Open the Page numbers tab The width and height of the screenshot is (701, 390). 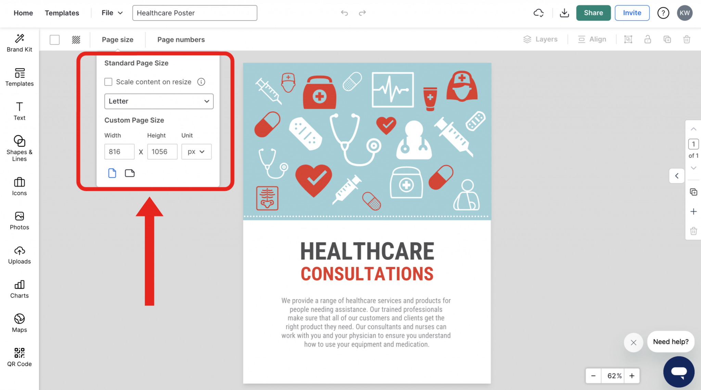click(x=181, y=40)
